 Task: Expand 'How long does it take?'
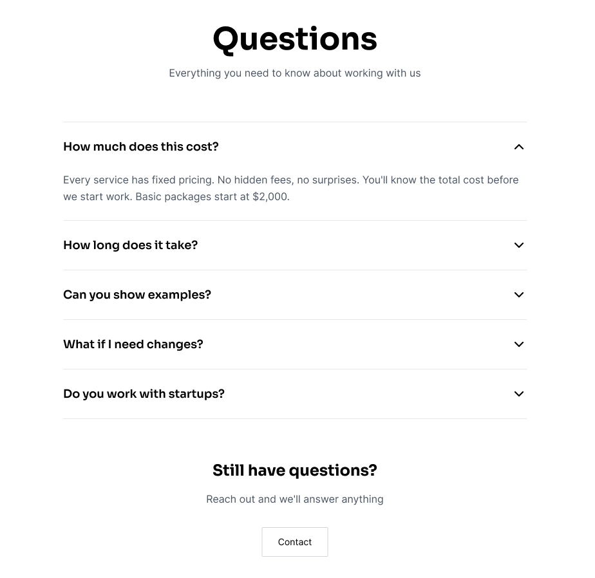pyautogui.click(x=131, y=245)
